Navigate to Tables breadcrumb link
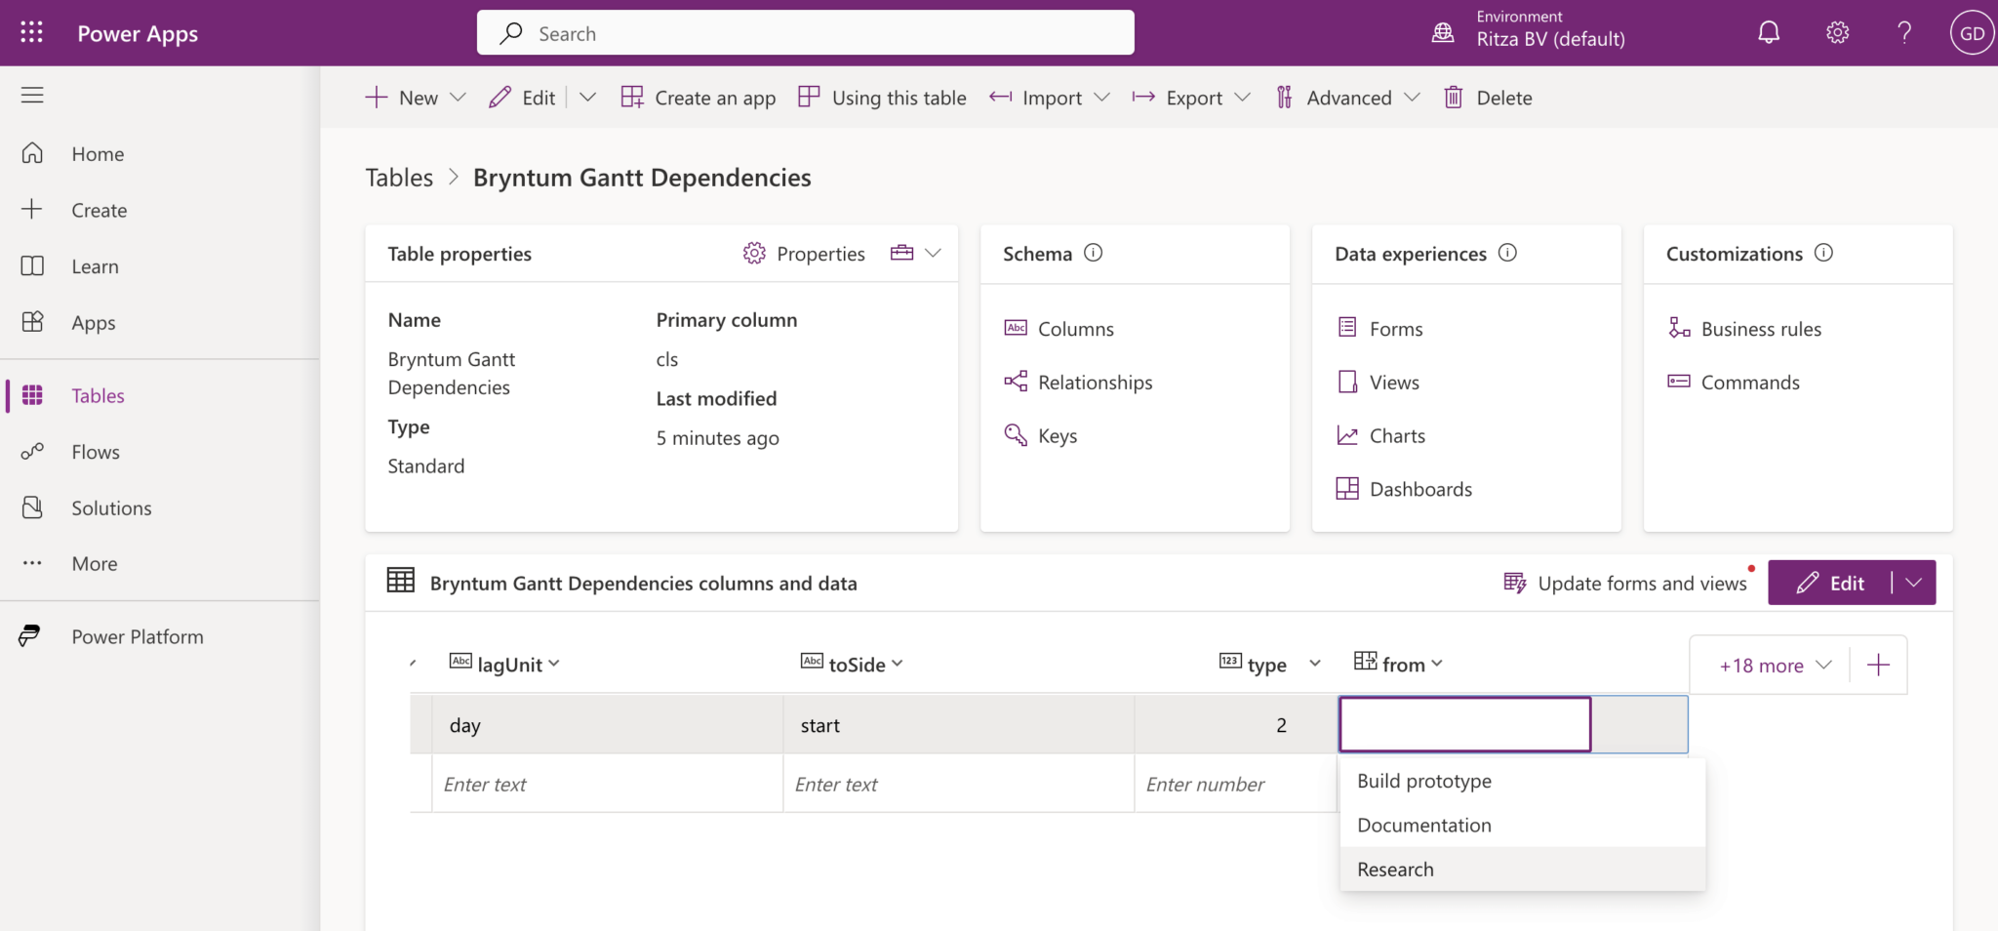This screenshot has width=1998, height=931. click(x=399, y=178)
